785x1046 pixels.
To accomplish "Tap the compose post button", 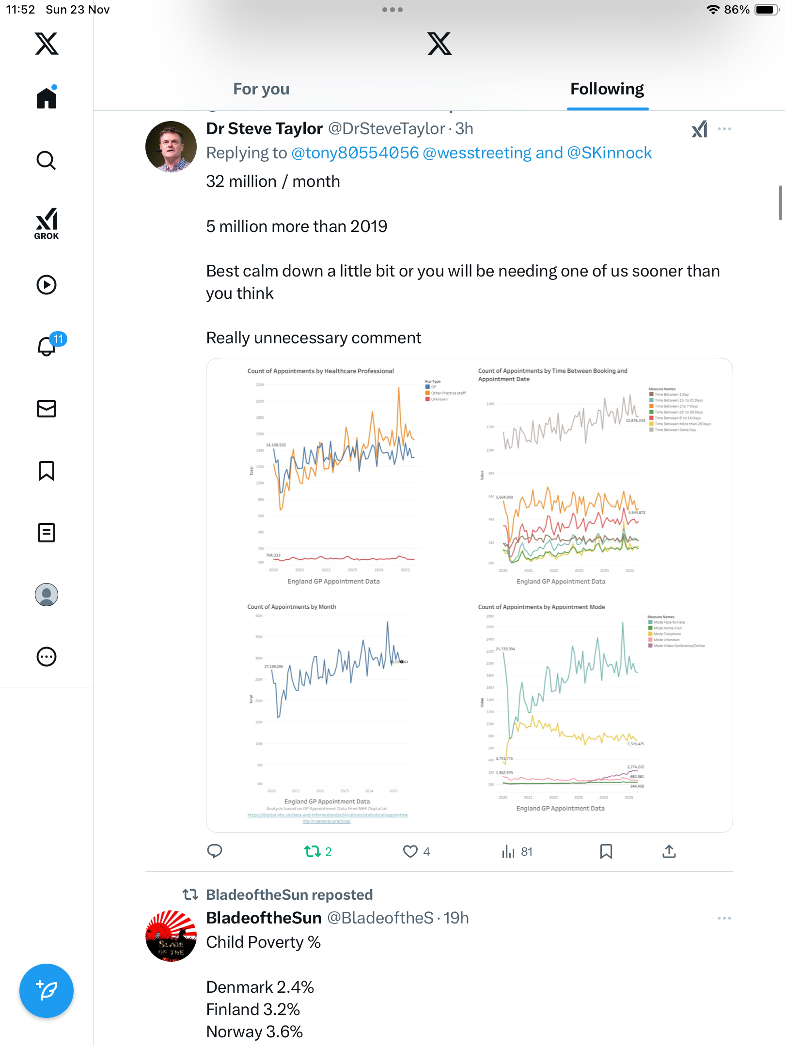I will 47,990.
